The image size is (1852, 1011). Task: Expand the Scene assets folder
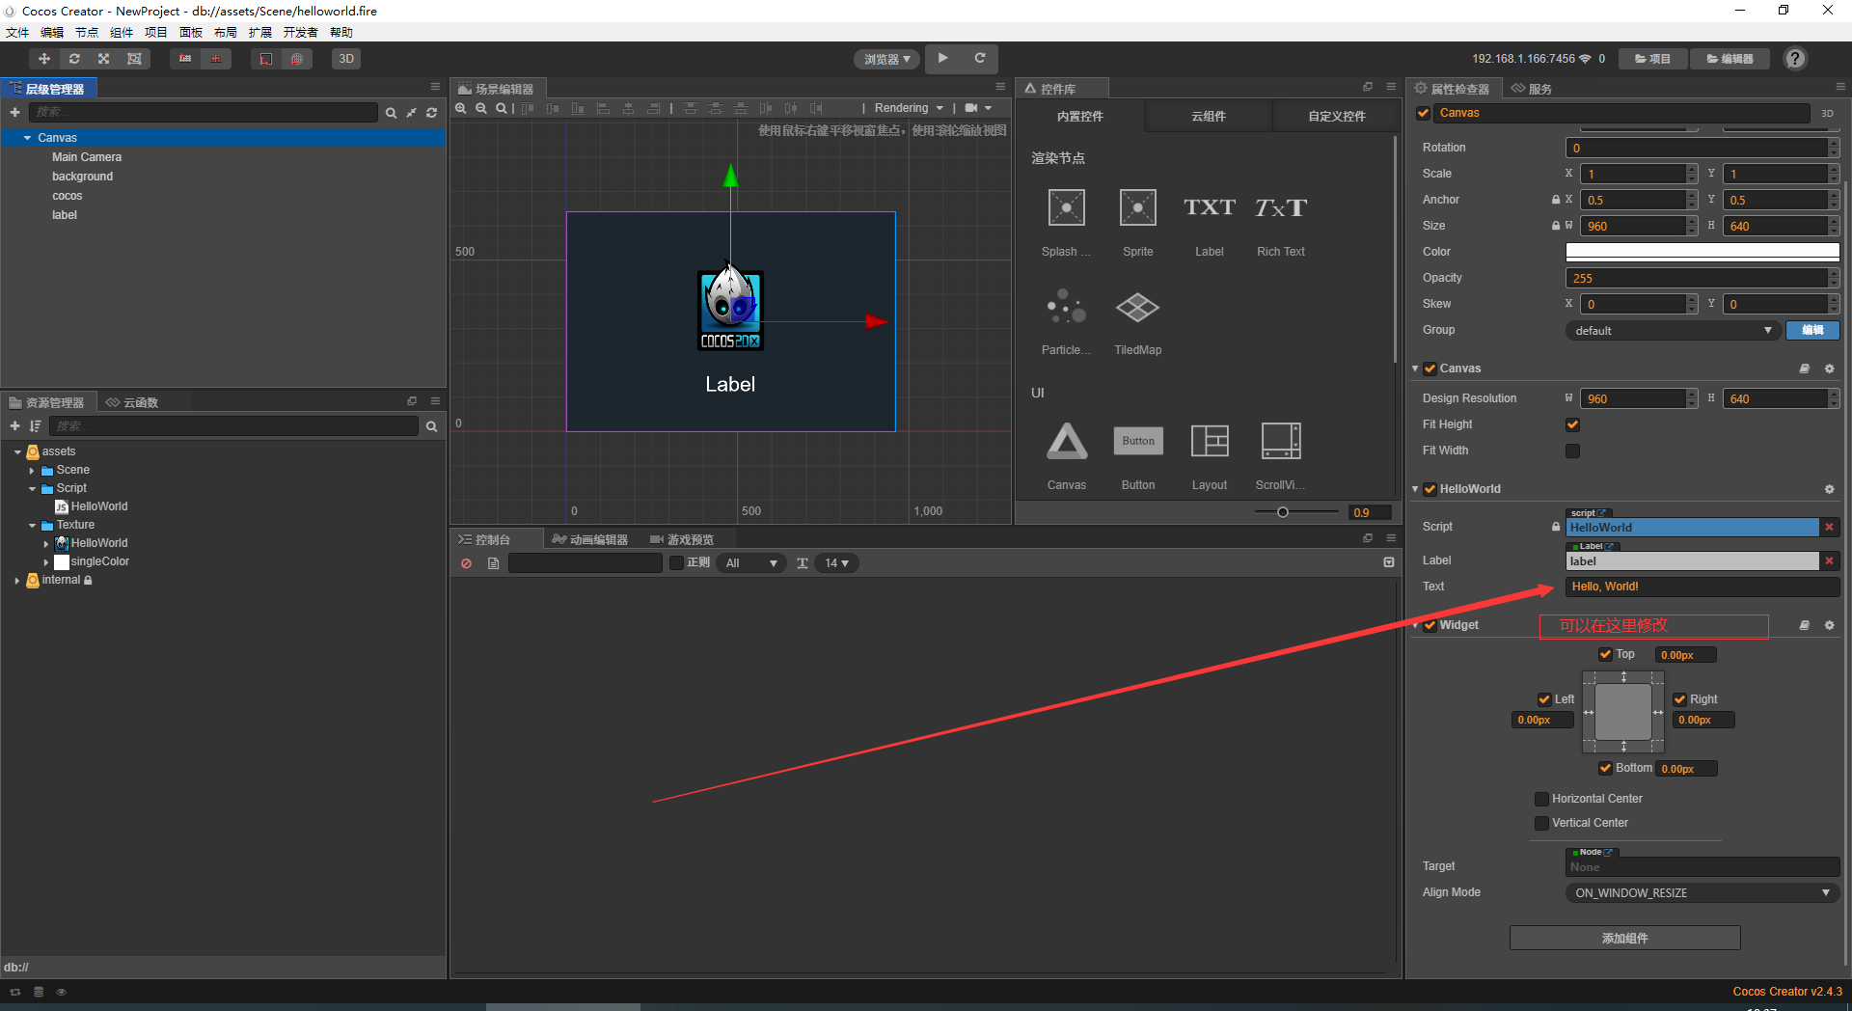pos(32,471)
